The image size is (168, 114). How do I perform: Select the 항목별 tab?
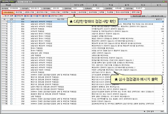(x=102, y=12)
